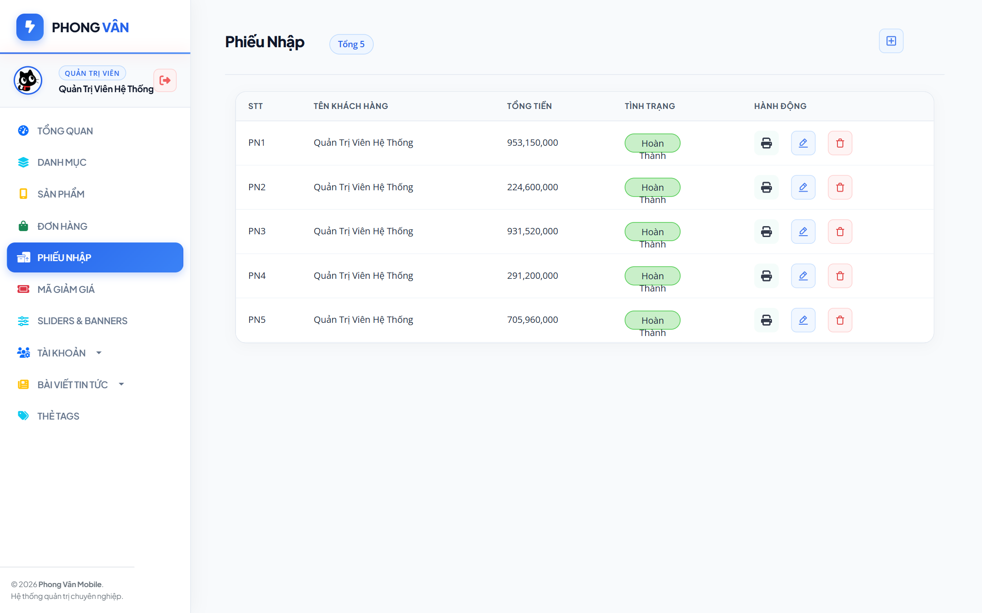The image size is (982, 613).
Task: Go to Danh Mục menu
Action: coord(95,162)
